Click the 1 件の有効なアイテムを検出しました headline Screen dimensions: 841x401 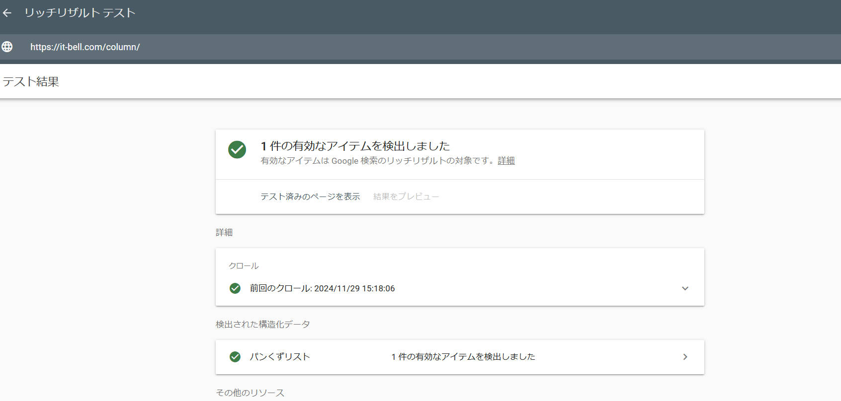click(355, 146)
